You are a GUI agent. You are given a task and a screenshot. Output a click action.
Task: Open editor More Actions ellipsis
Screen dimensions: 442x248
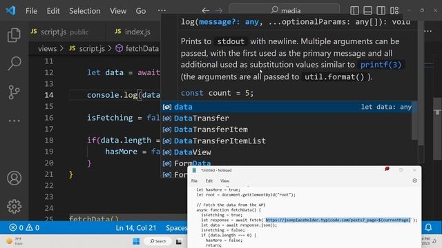[x=428, y=31]
